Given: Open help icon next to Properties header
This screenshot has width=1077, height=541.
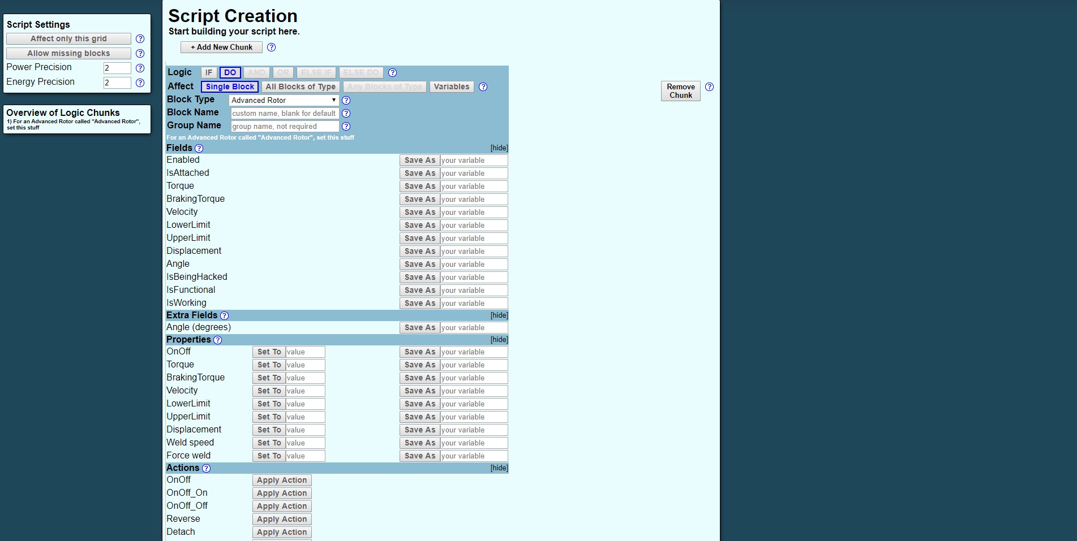Looking at the screenshot, I should point(217,340).
